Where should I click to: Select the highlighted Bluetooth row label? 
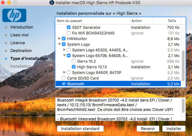(76, 84)
